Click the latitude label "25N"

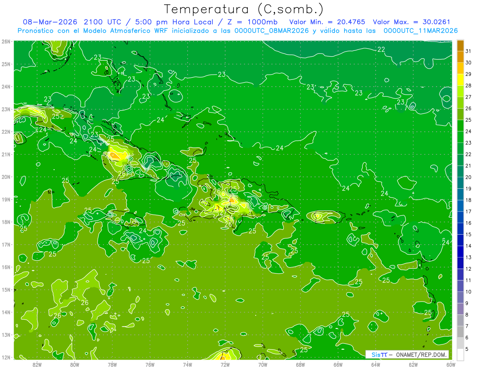pos(6,64)
